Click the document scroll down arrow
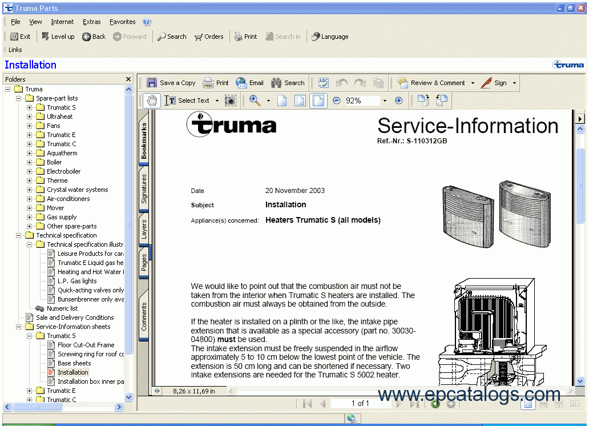Viewport: 589px width, 426px height. 580,381
